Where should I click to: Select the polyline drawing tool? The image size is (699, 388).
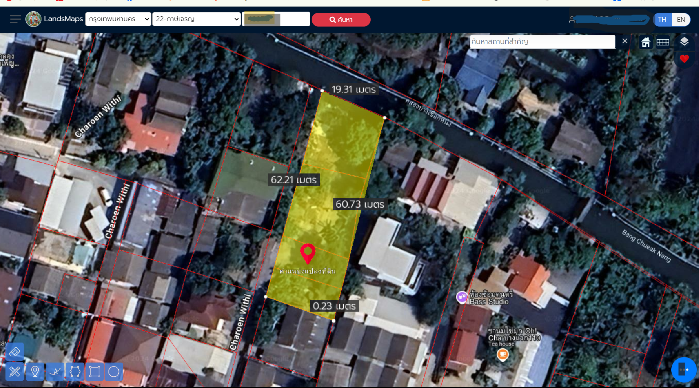pos(55,372)
